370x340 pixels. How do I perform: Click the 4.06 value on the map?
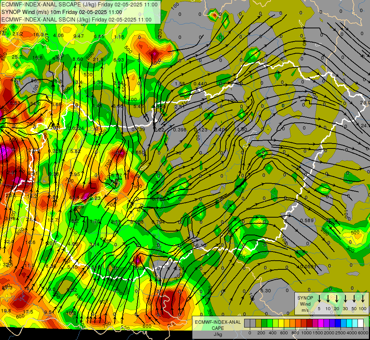(58, 36)
